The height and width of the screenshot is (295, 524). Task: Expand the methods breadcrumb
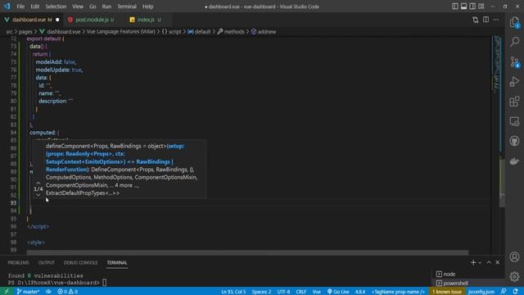[x=234, y=32]
